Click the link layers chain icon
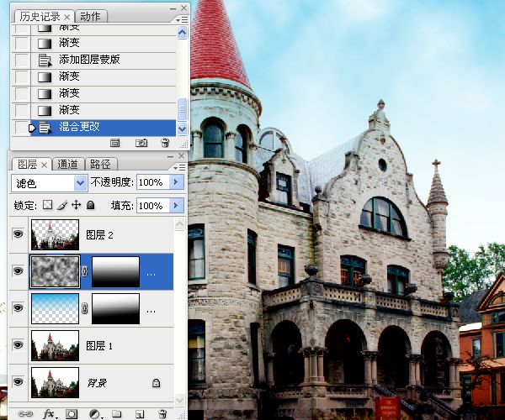This screenshot has width=505, height=420. (x=25, y=413)
